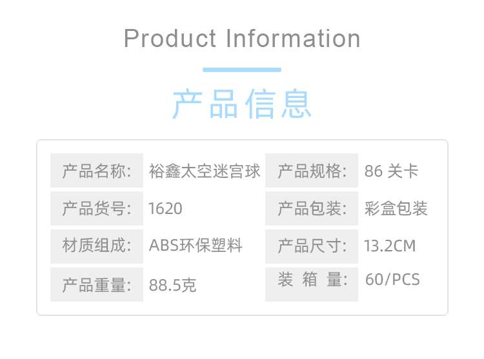The width and height of the screenshot is (484, 359).
Task: Click the material value ABS环保塑料
Action: 196,246
